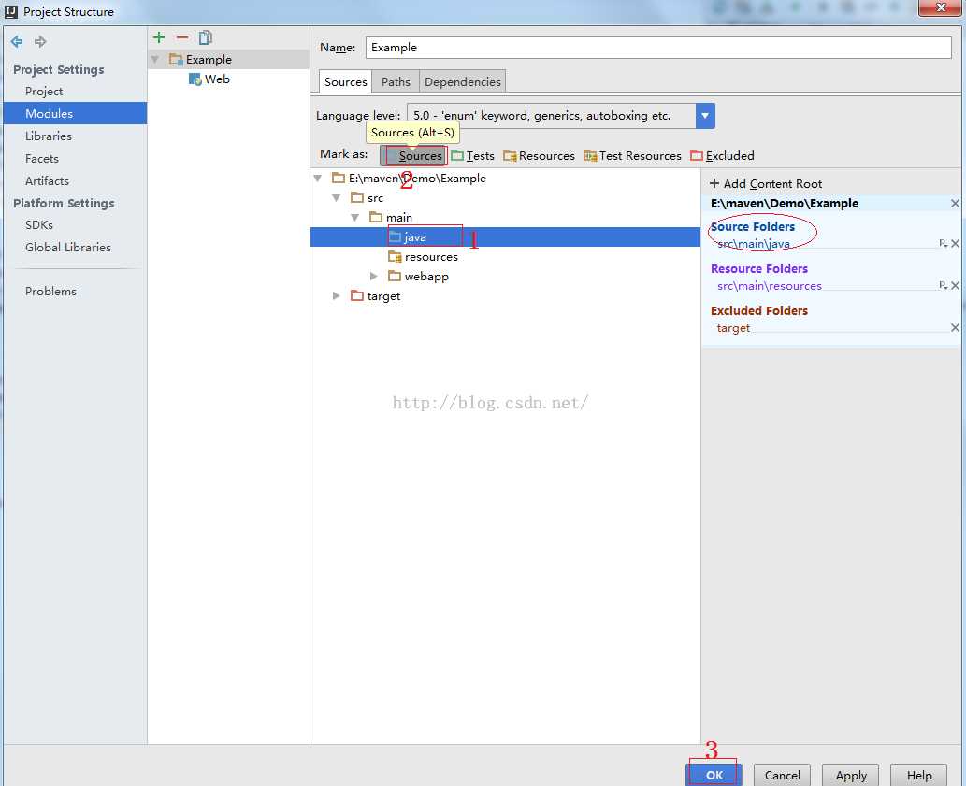Copy the module using copy icon

[206, 37]
